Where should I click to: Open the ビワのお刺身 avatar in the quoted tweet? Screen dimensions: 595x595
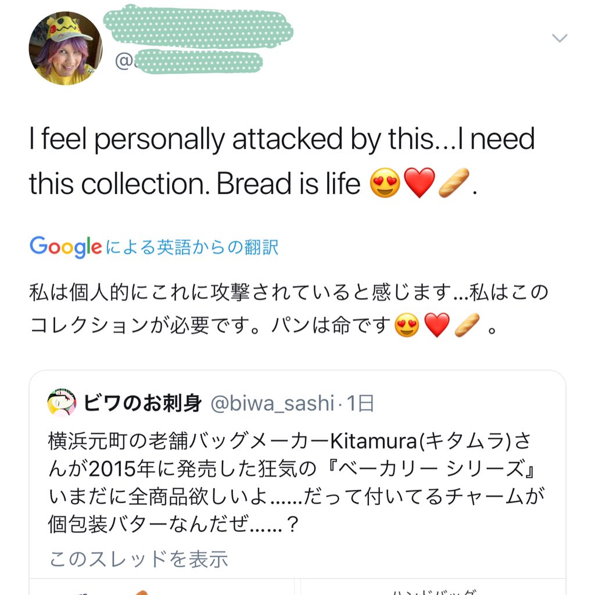pos(62,403)
